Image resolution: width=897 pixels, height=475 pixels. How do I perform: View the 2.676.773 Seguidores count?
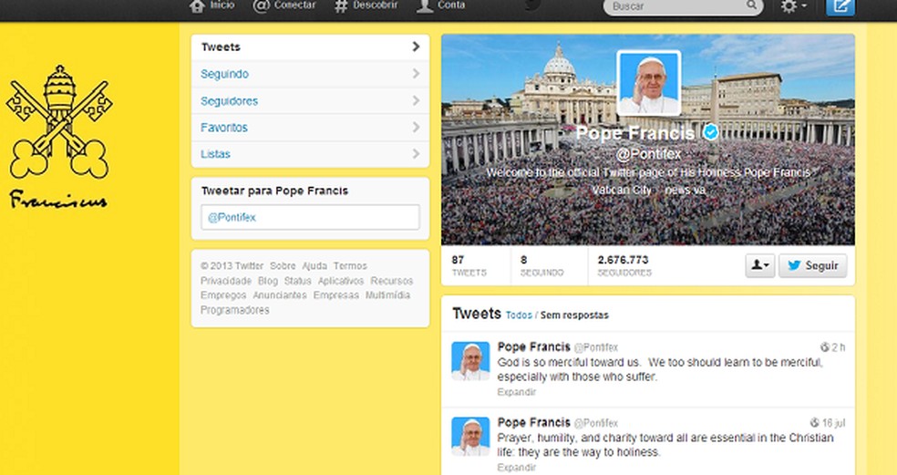[624, 265]
